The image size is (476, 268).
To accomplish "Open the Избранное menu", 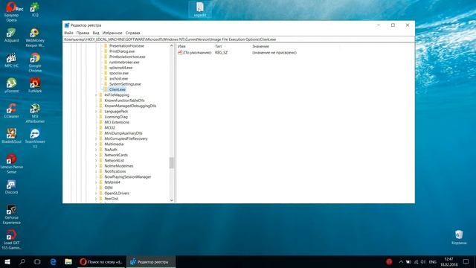I will [112, 33].
